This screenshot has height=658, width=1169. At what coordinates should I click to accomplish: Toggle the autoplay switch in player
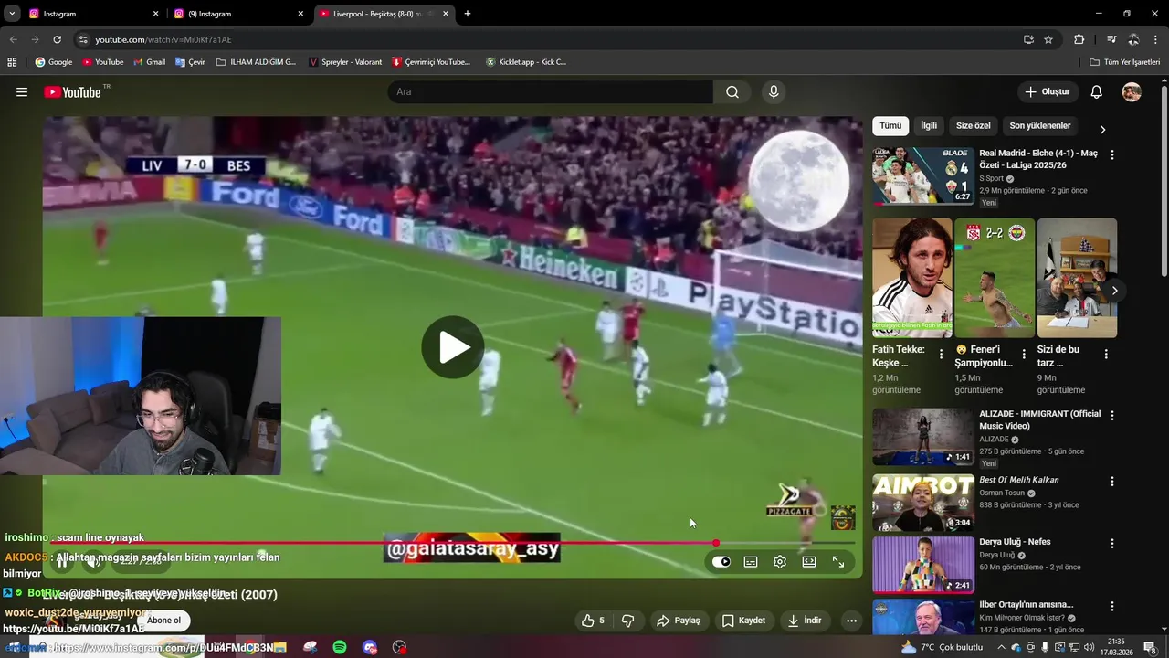(x=721, y=562)
